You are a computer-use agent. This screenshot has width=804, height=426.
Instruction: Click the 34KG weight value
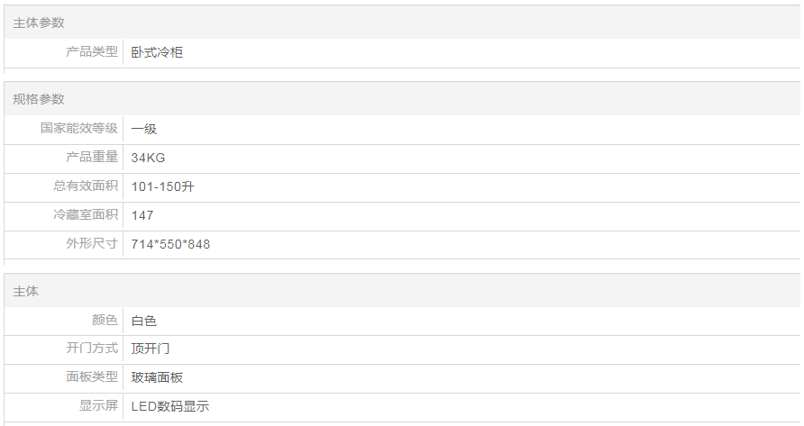148,158
